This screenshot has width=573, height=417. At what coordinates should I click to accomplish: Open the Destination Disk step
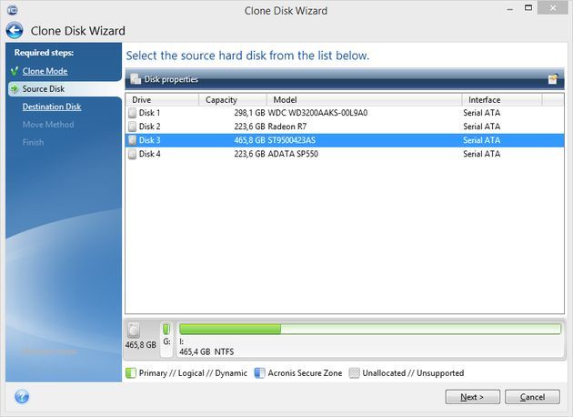[x=52, y=107]
